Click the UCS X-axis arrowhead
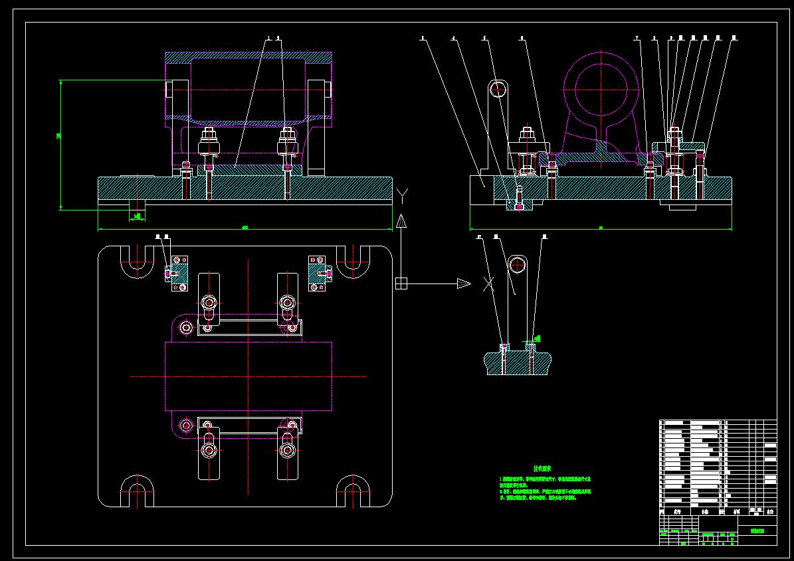Image resolution: width=794 pixels, height=561 pixels. (464, 283)
